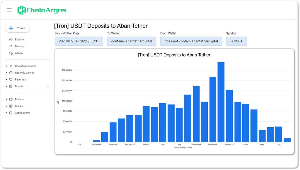Image resolution: width=300 pixels, height=170 pixels.
Task: Open the Explore menu item
Action: [19, 40]
